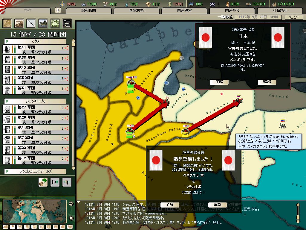
Task: Show land units with the tank icon
Action: 19,23
